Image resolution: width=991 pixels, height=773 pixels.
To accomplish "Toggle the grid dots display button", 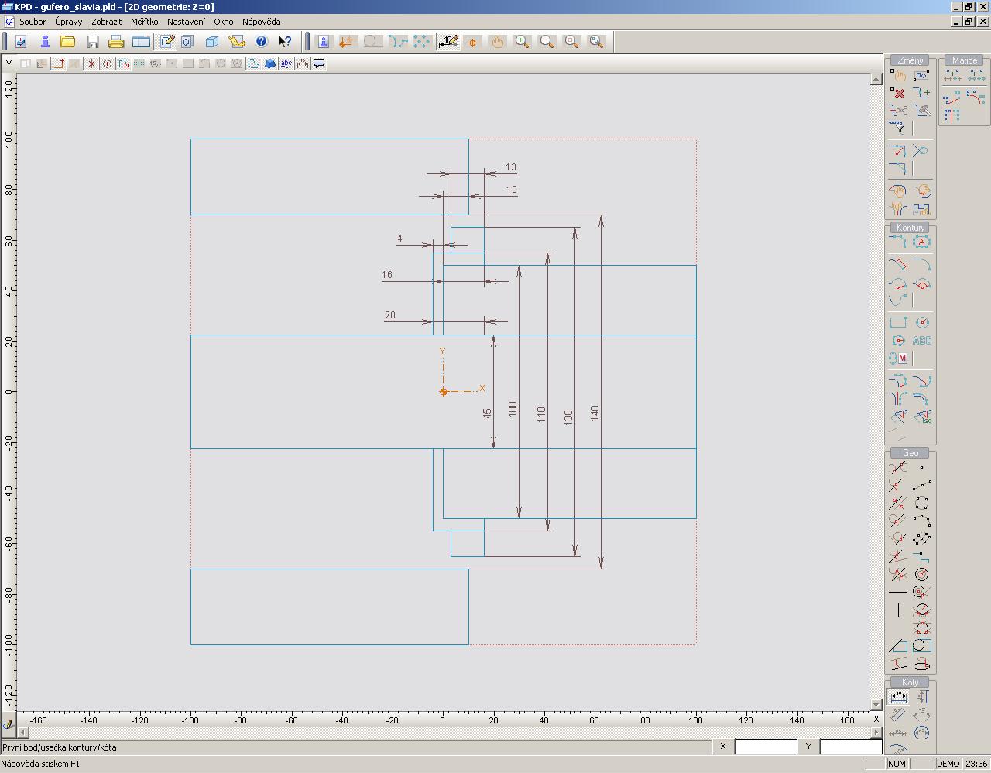I will point(139,64).
